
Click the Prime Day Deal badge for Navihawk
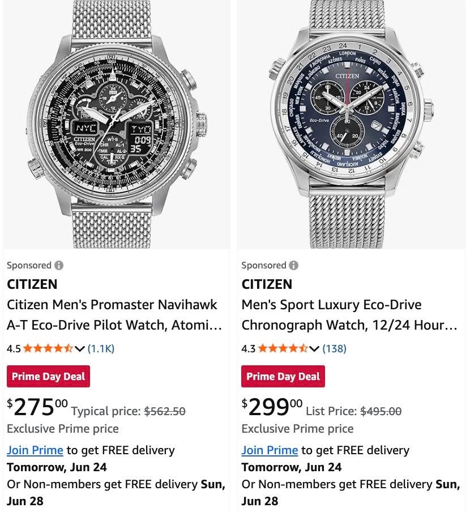tap(48, 376)
